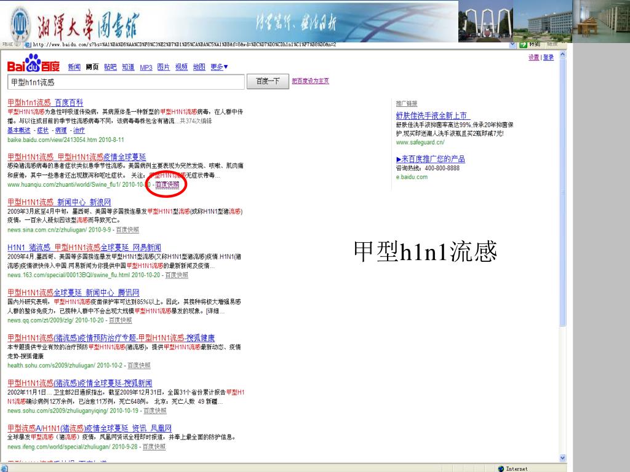Expand the 更多 navigation menu
The width and height of the screenshot is (630, 472).
pos(219,67)
